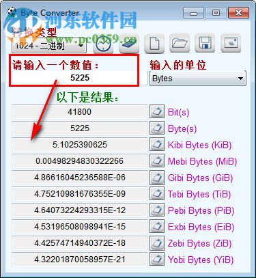The height and width of the screenshot is (278, 256).
Task: Click the result field 5.1025390625
Action: click(x=80, y=145)
